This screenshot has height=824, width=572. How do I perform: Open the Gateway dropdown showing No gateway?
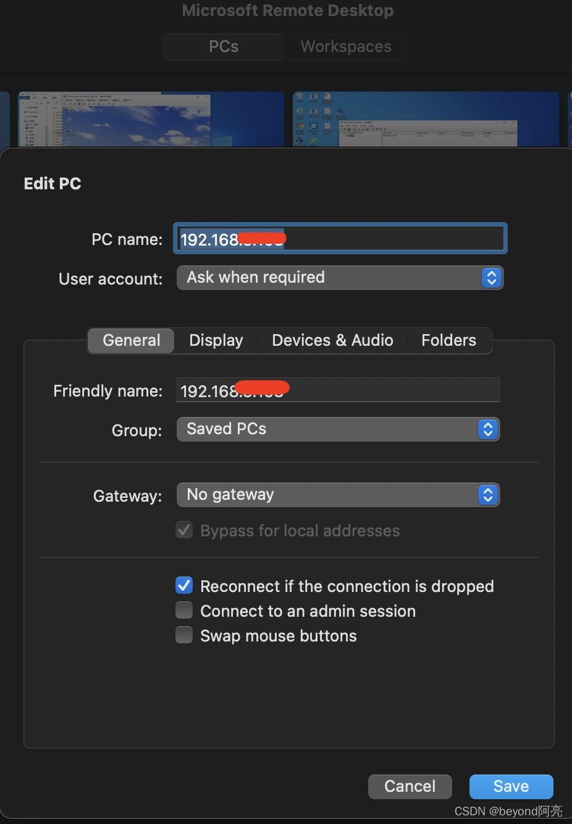point(338,495)
